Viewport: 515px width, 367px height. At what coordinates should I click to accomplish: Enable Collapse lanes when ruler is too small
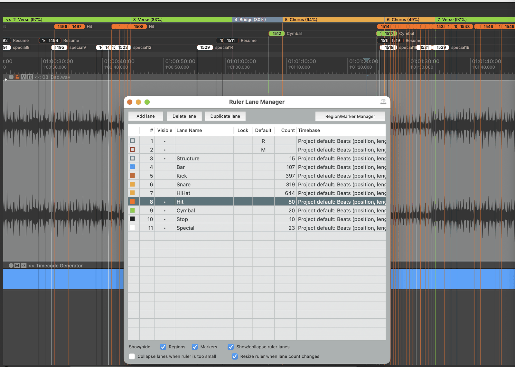(x=132, y=356)
